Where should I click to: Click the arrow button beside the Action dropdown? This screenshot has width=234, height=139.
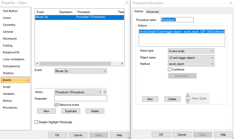[105, 92]
